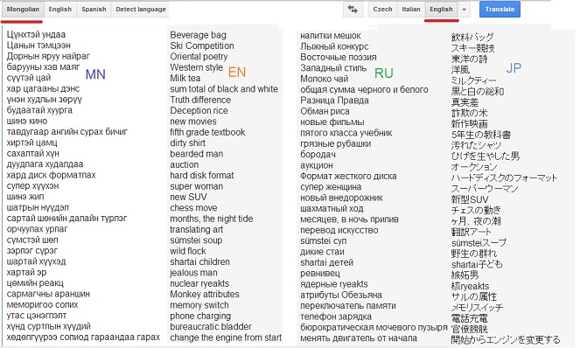The image size is (587, 348).
Task: Click Japanese line '核ryeakts'
Action: click(x=470, y=286)
